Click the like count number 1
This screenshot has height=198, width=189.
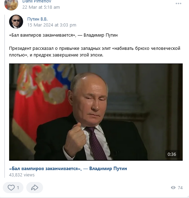pos(18,188)
